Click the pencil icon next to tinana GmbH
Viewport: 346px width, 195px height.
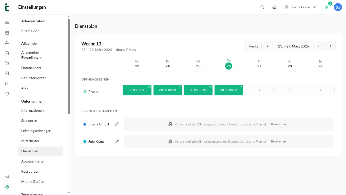pyautogui.click(x=117, y=124)
